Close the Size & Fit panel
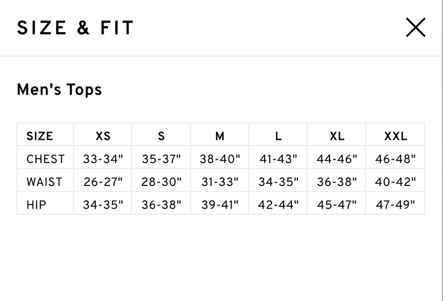Screen dimensions: 443x301 (416, 28)
